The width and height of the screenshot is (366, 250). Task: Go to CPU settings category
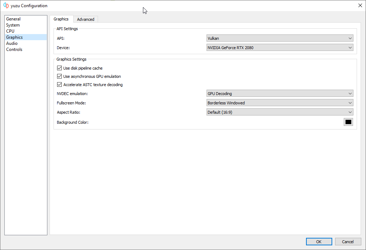tap(10, 31)
